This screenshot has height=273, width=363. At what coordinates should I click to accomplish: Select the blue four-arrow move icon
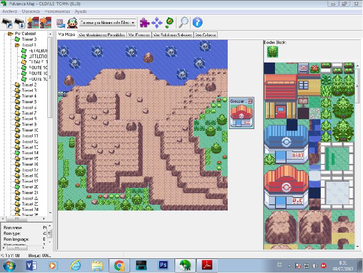click(157, 22)
